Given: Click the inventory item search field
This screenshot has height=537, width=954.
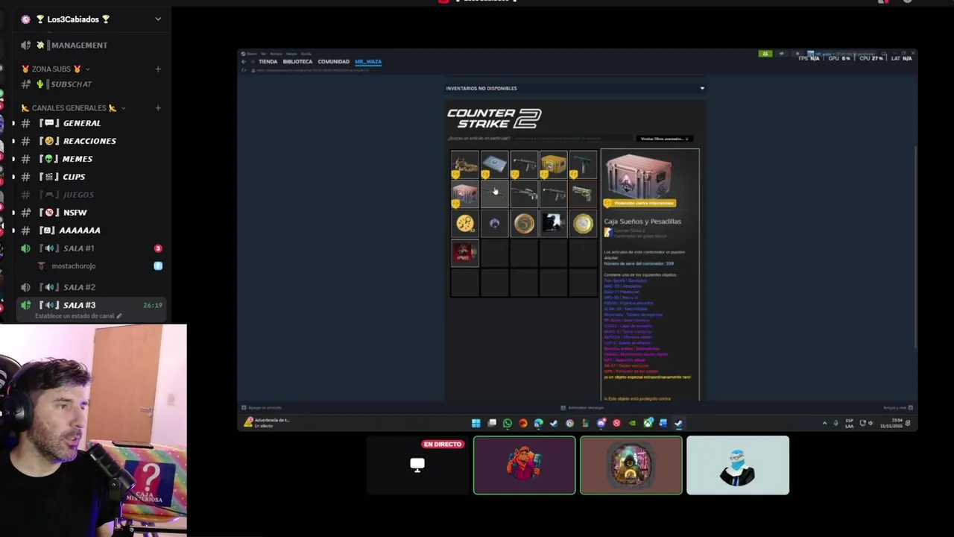Looking at the screenshot, I should tap(572, 139).
